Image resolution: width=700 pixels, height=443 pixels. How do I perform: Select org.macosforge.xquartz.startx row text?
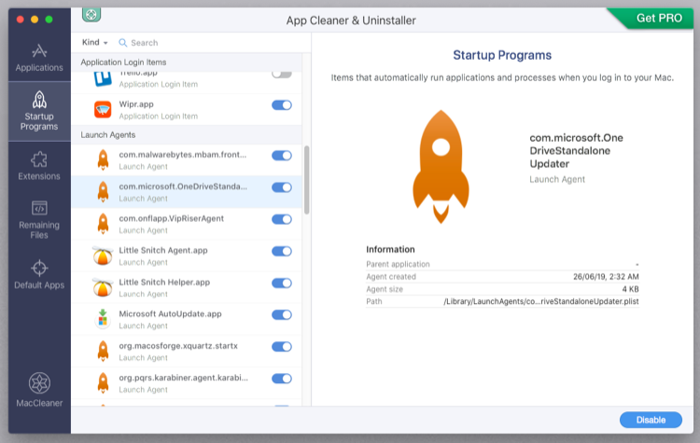click(178, 346)
